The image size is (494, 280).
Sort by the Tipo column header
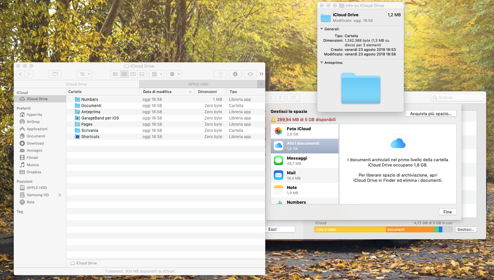[245, 92]
